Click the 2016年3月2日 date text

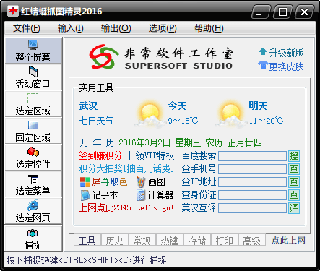coord(144,142)
